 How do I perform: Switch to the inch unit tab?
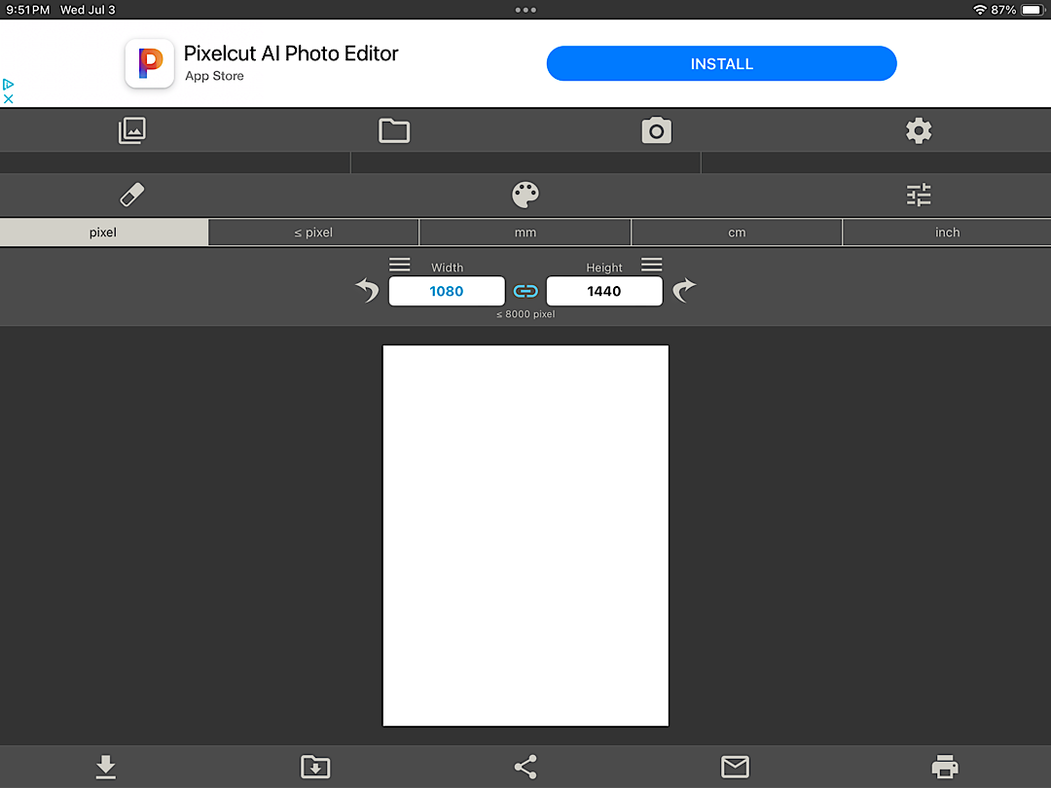click(x=947, y=233)
